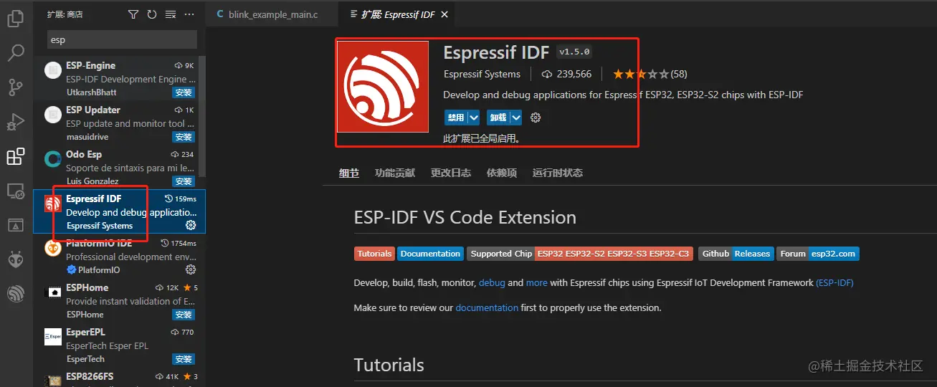
Task: Open the Espressif ESP-IDF icon in activity bar
Action: [x=15, y=294]
